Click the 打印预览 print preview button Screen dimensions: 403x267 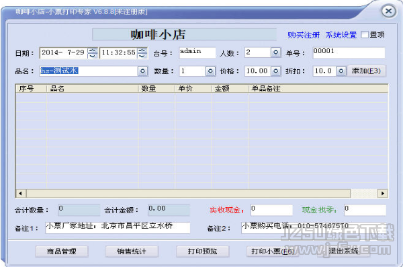[203, 252]
